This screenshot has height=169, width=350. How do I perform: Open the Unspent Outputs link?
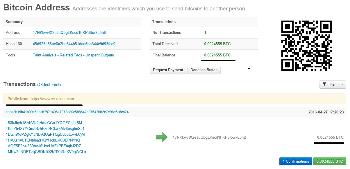tap(100, 55)
